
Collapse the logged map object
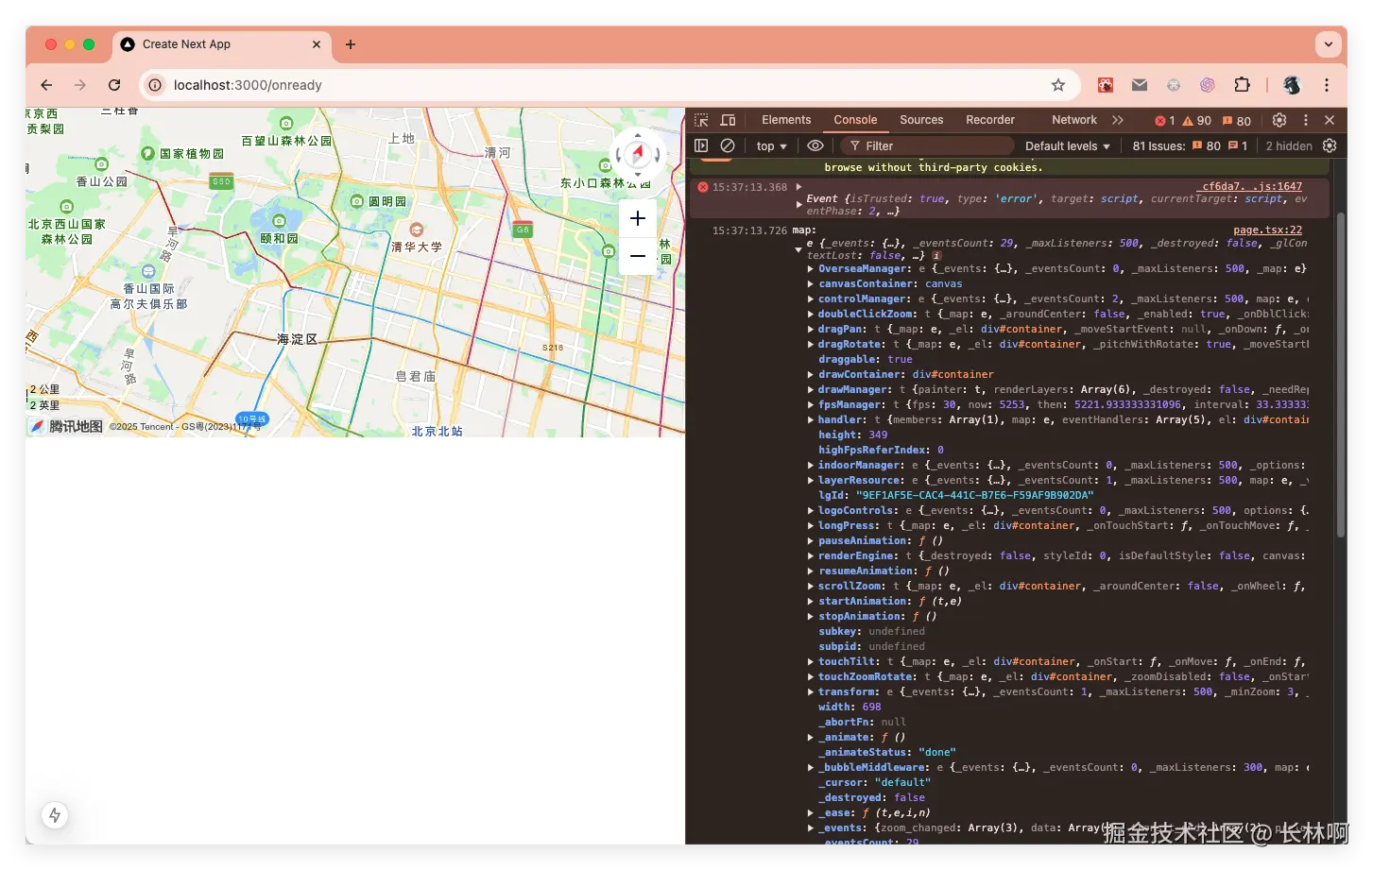click(x=798, y=249)
